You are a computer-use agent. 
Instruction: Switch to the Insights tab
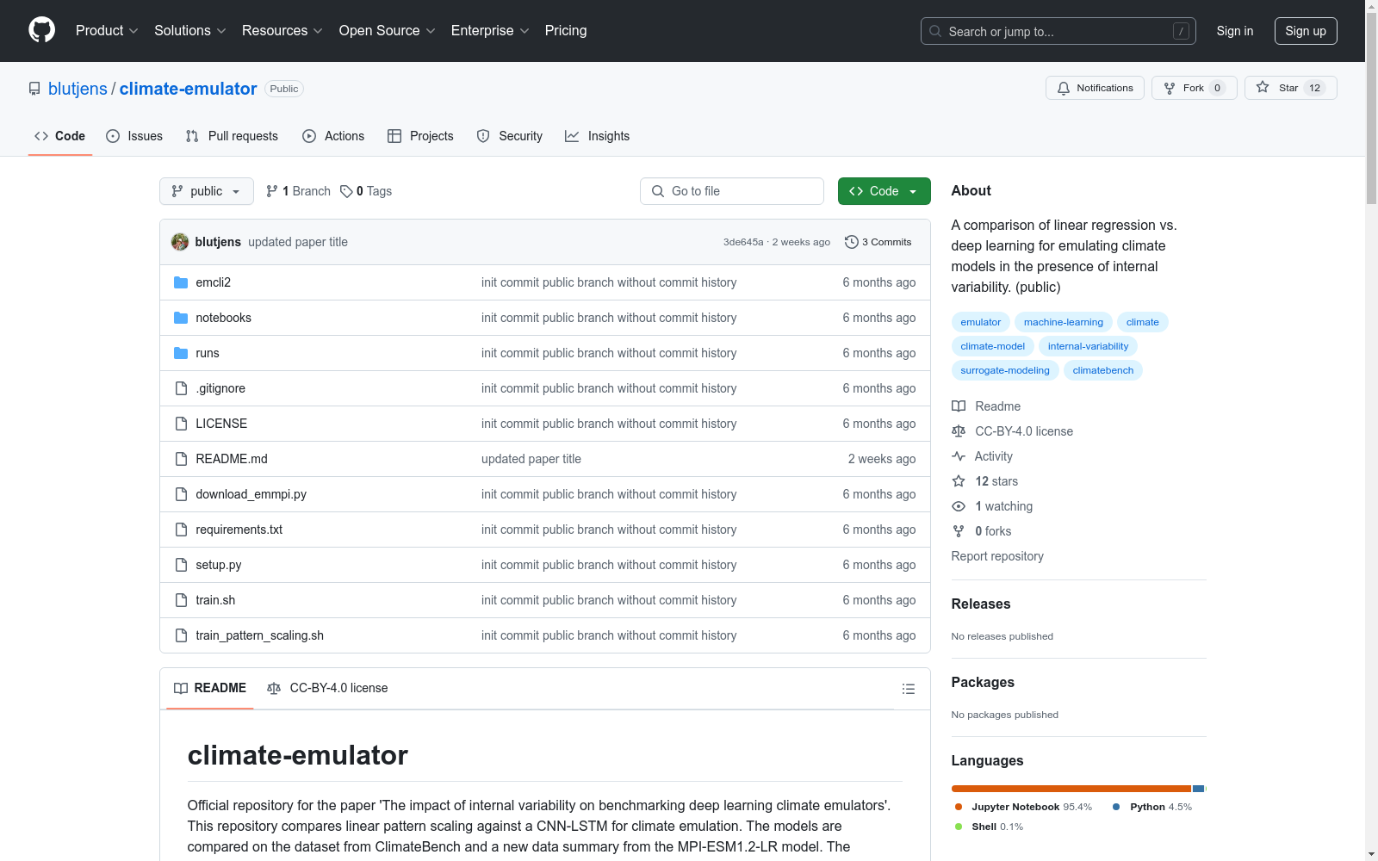pyautogui.click(x=598, y=136)
